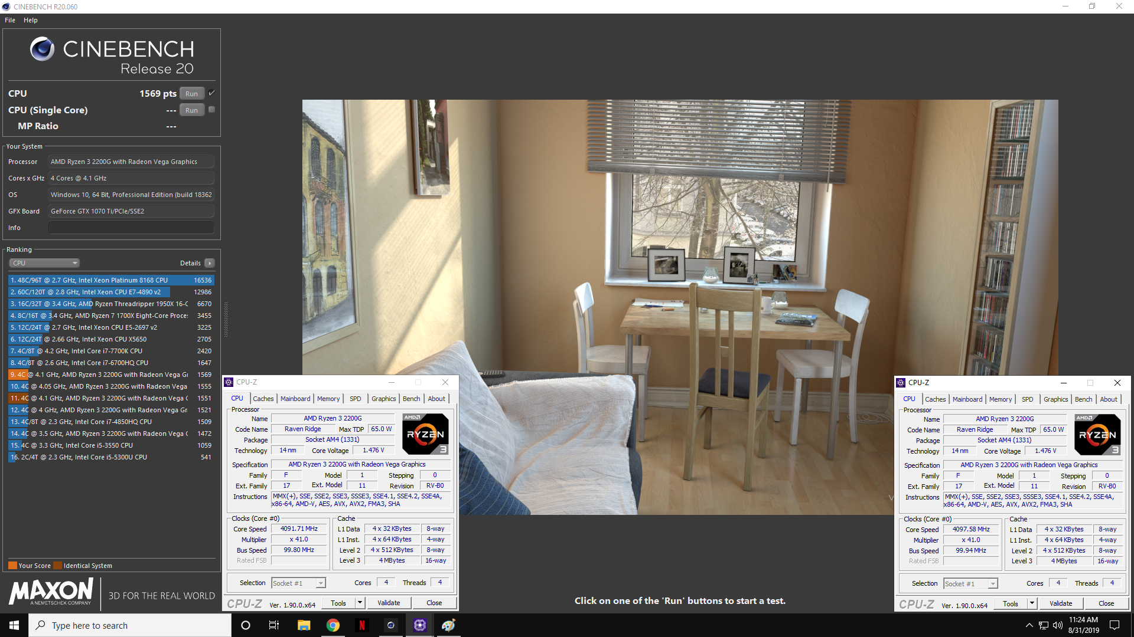The image size is (1134, 637).
Task: Open the Windows Start menu
Action: [x=14, y=625]
